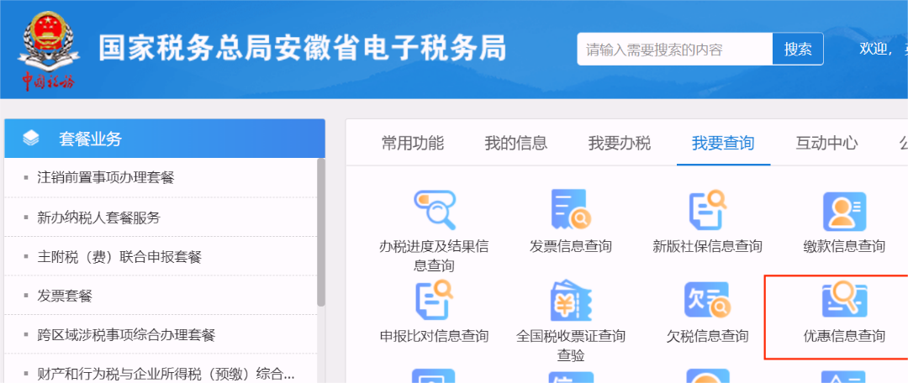Click the 国家税务总局安徽省电子税务局 title
This screenshot has width=908, height=383.
302,49
